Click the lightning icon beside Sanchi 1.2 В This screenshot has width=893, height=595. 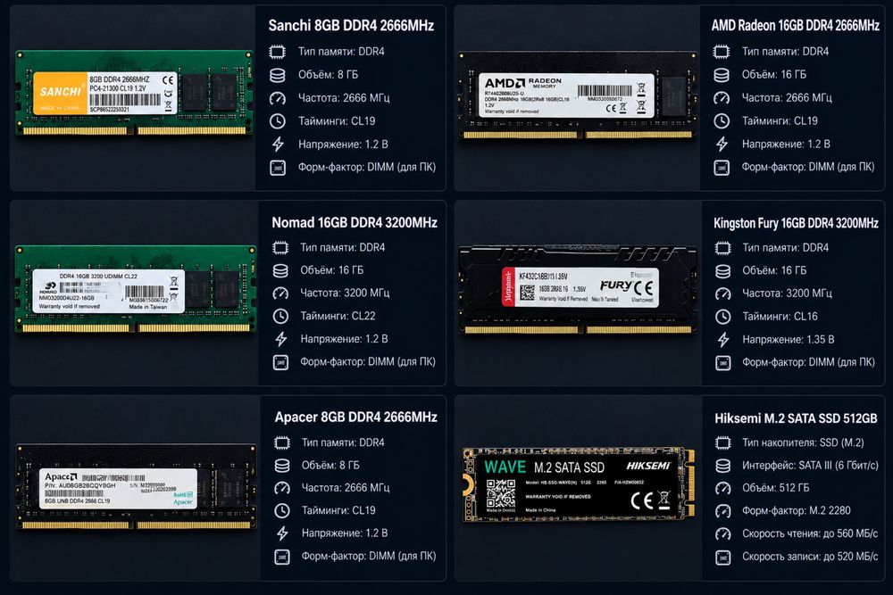click(278, 145)
